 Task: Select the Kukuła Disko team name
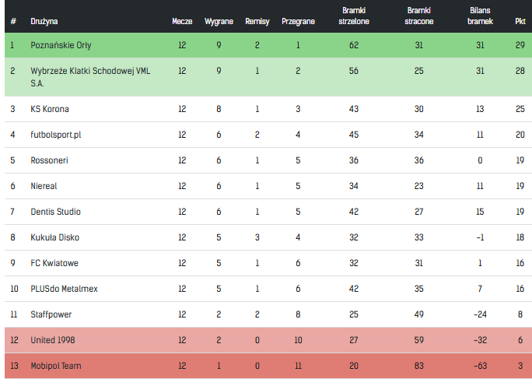tap(54, 237)
